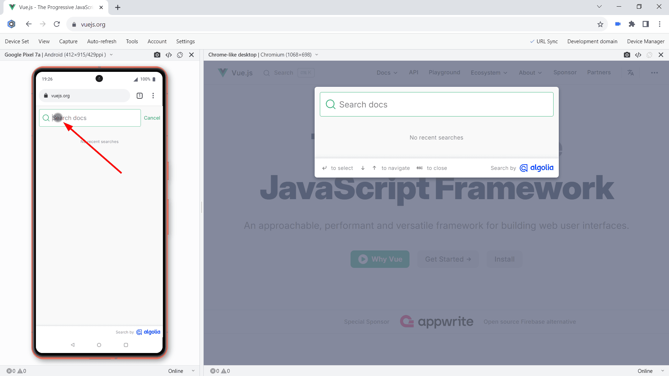Bookmark this page with the star icon
Viewport: 669px width, 376px height.
[600, 24]
